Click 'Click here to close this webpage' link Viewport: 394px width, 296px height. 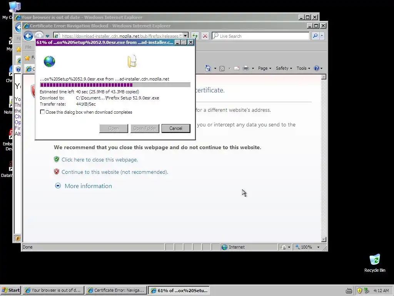tap(100, 160)
